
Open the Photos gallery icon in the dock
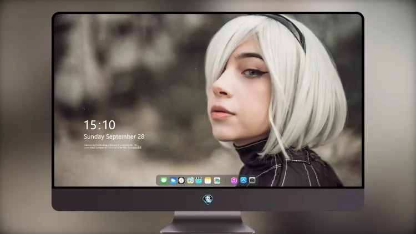point(217,180)
